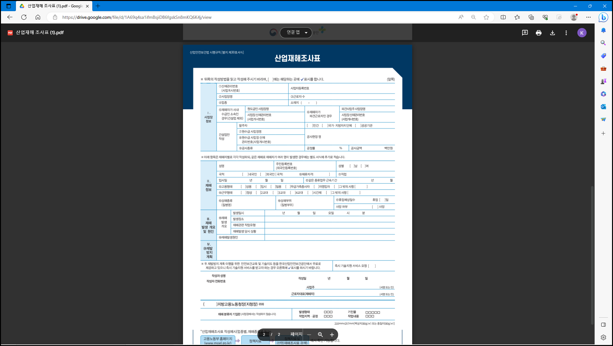Zoom in the PDF with plus

pyautogui.click(x=332, y=335)
